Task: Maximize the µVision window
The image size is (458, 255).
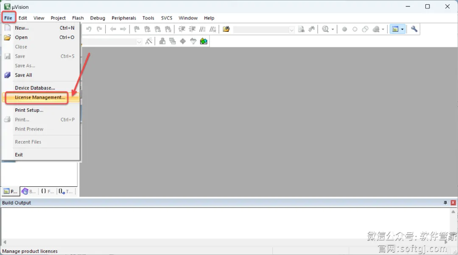Action: point(427,6)
